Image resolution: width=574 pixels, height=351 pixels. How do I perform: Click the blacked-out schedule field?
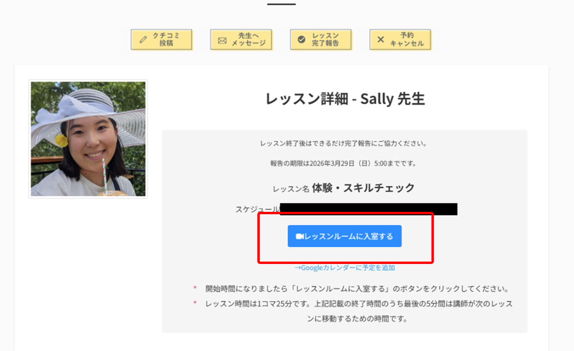[x=368, y=209]
